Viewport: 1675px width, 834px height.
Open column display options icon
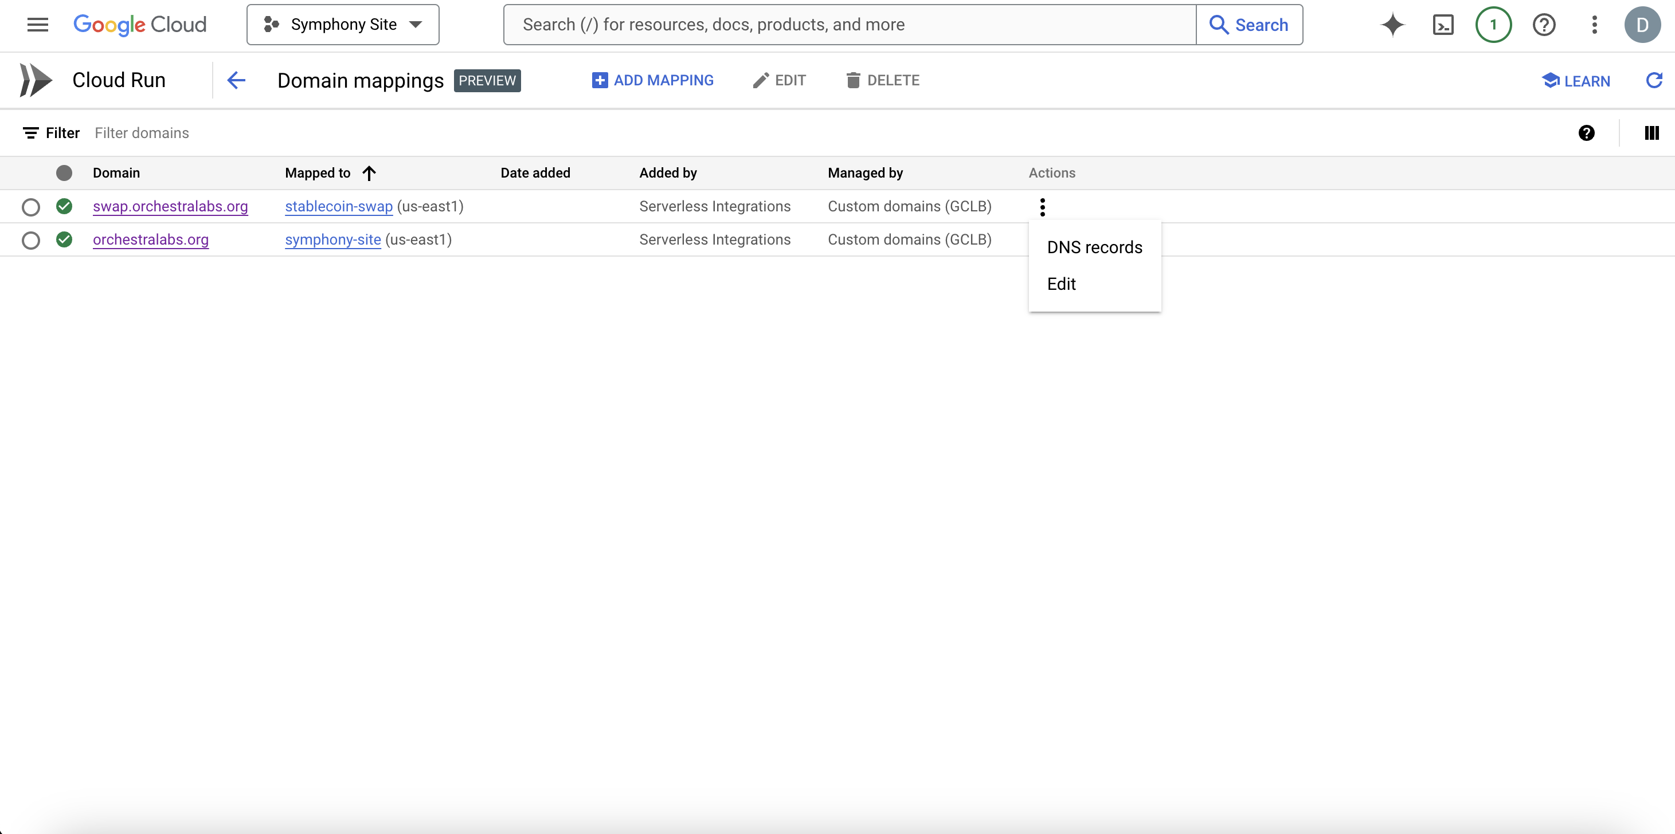point(1651,133)
